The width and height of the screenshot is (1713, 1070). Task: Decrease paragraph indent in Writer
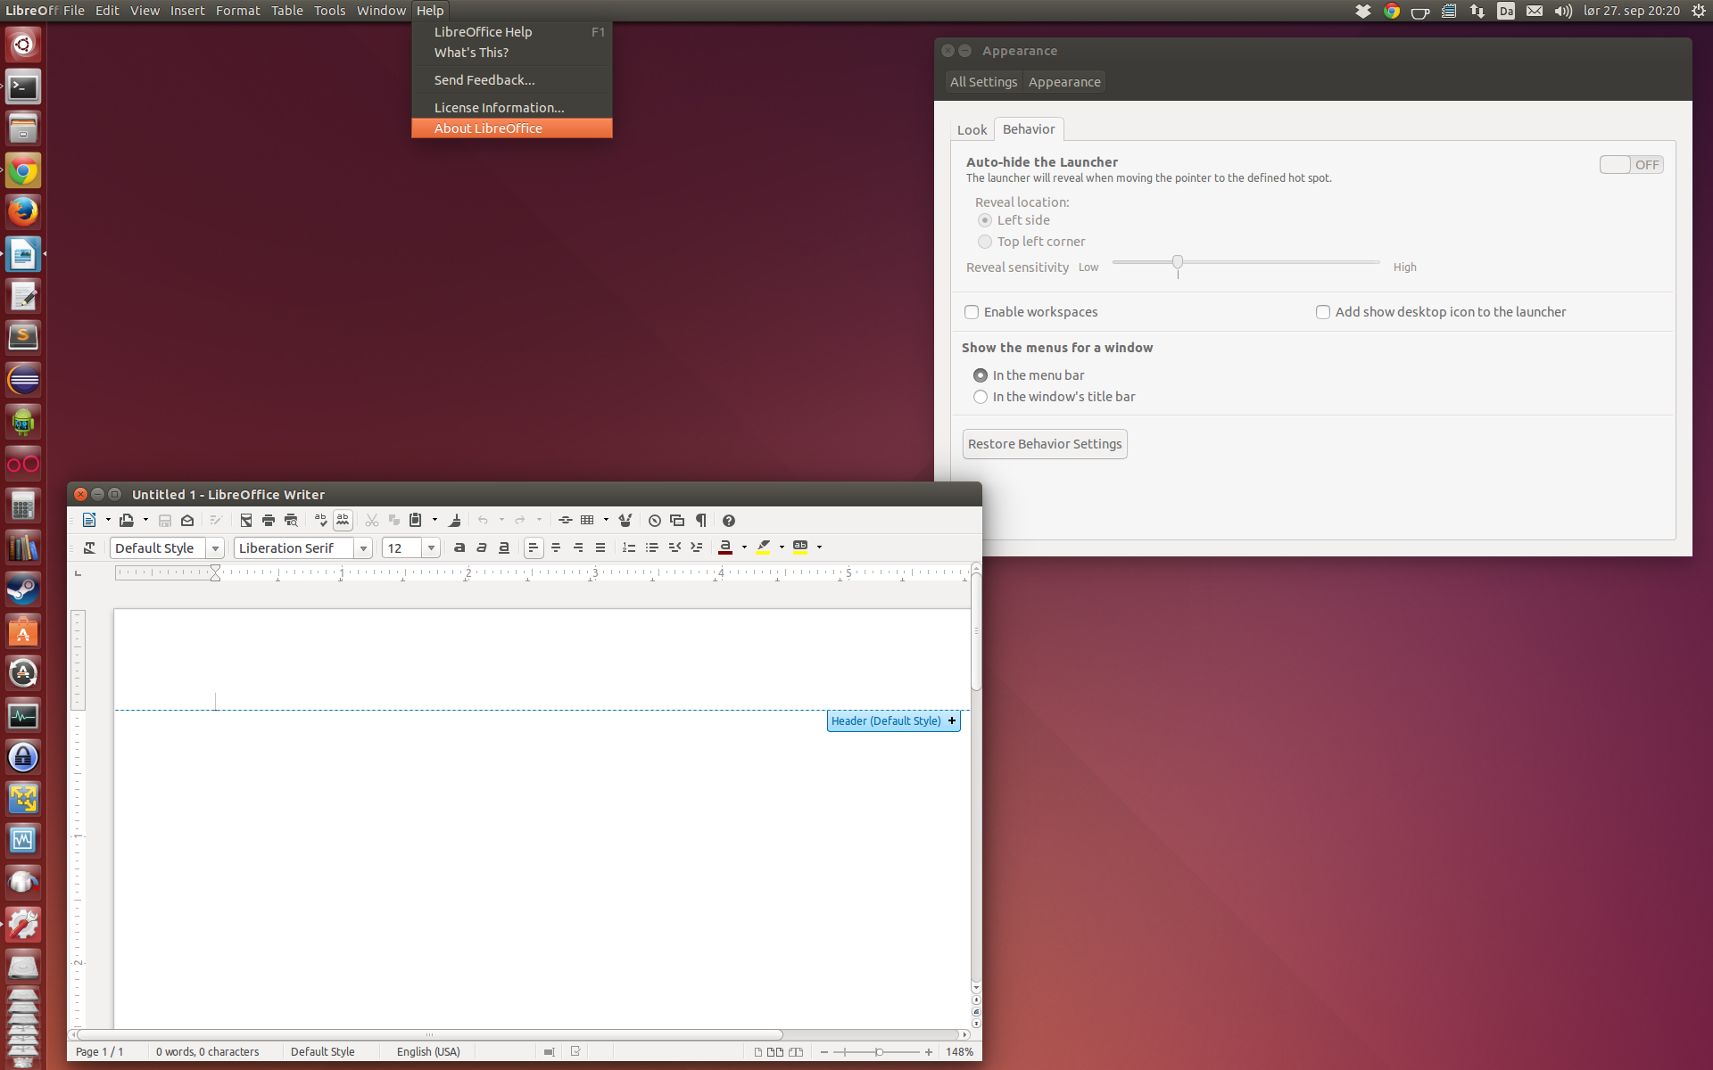click(674, 547)
